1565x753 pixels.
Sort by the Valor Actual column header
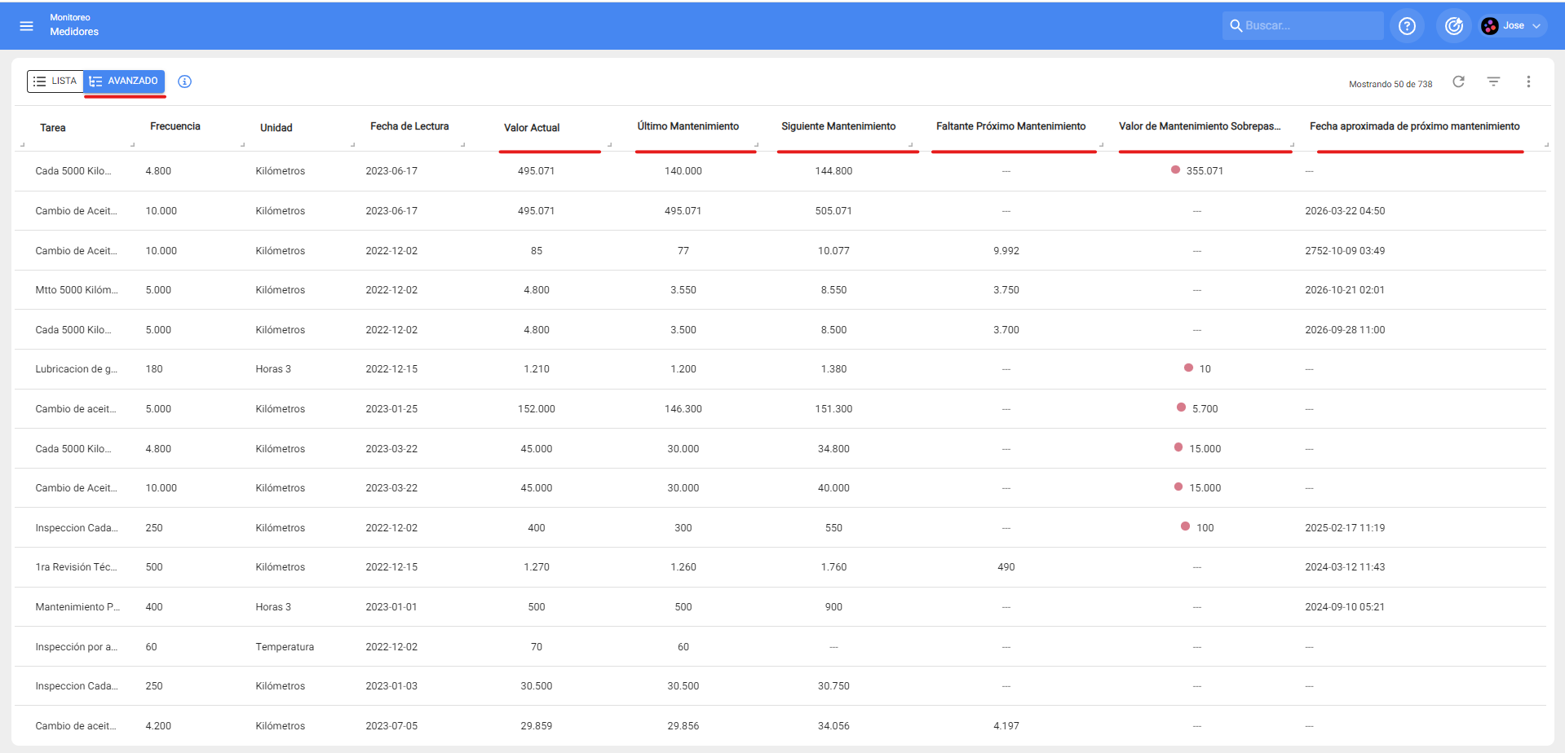(x=532, y=128)
